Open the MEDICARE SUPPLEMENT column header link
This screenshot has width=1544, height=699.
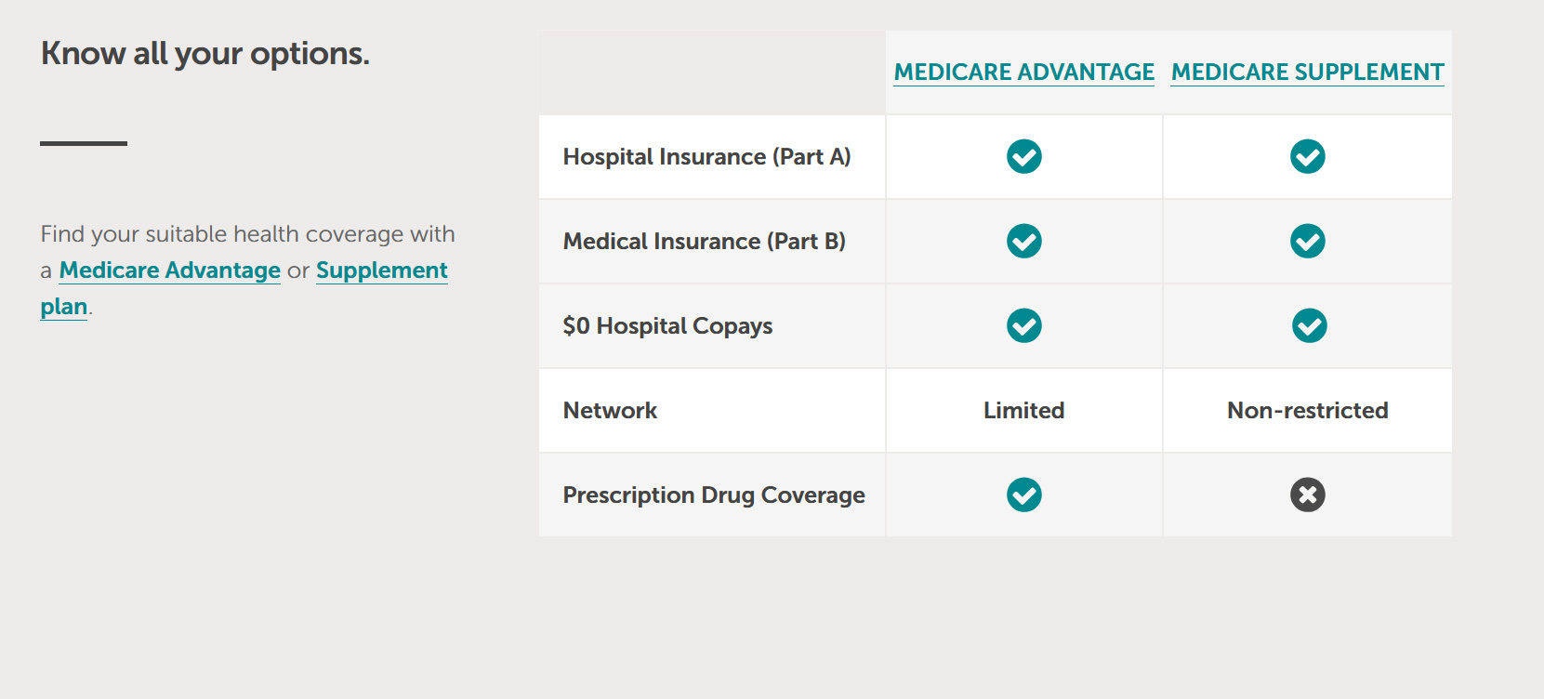coord(1307,72)
